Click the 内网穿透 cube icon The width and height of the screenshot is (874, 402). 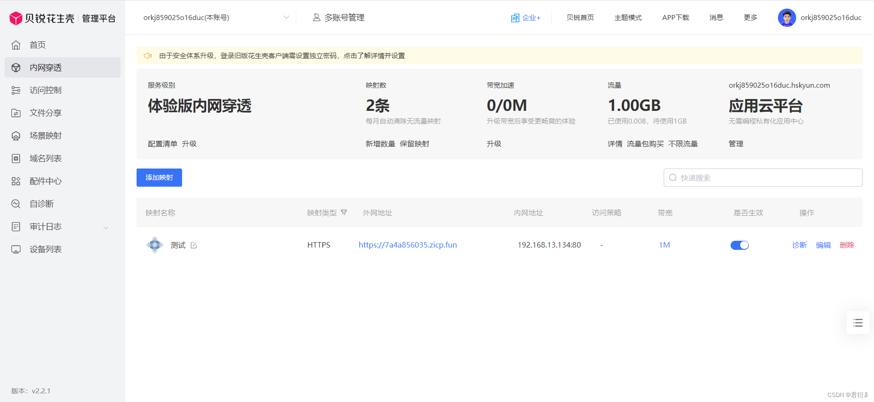[x=16, y=68]
